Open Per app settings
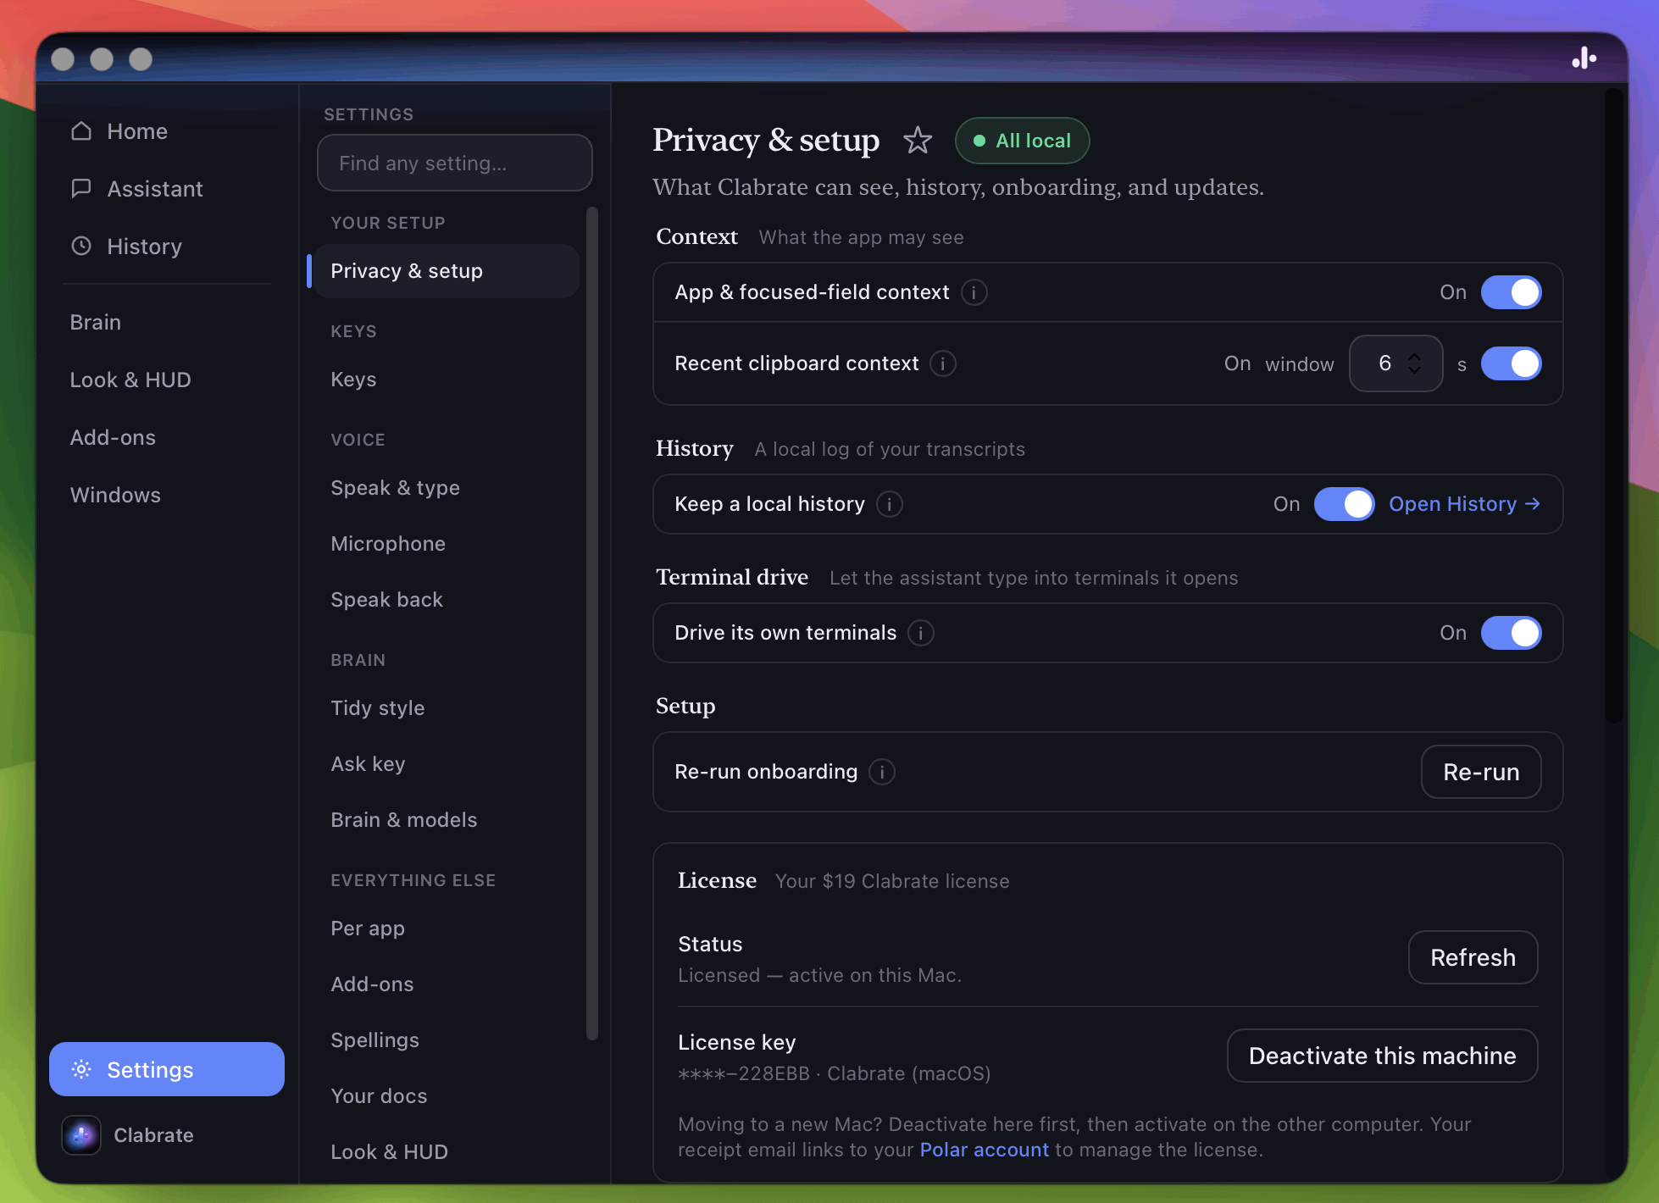 tap(447, 929)
